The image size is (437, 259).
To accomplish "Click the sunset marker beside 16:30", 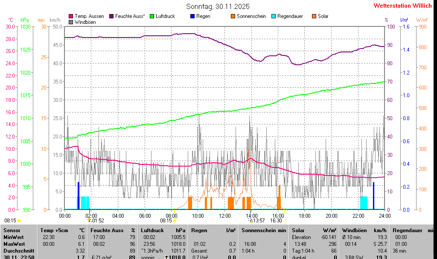I will (284, 220).
